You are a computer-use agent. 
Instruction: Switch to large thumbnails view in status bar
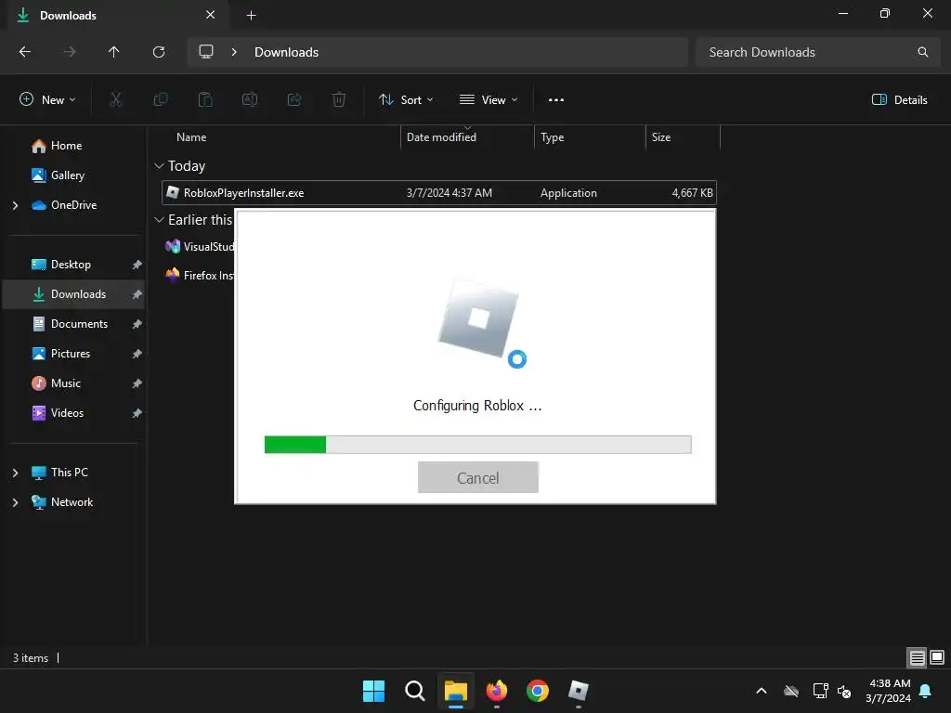tap(937, 657)
